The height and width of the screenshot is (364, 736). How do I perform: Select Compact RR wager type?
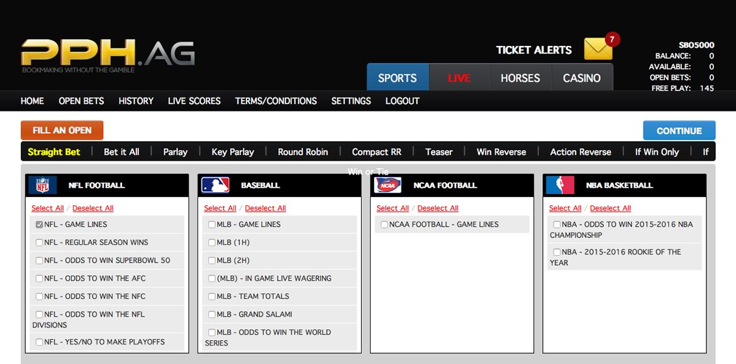[x=376, y=152]
